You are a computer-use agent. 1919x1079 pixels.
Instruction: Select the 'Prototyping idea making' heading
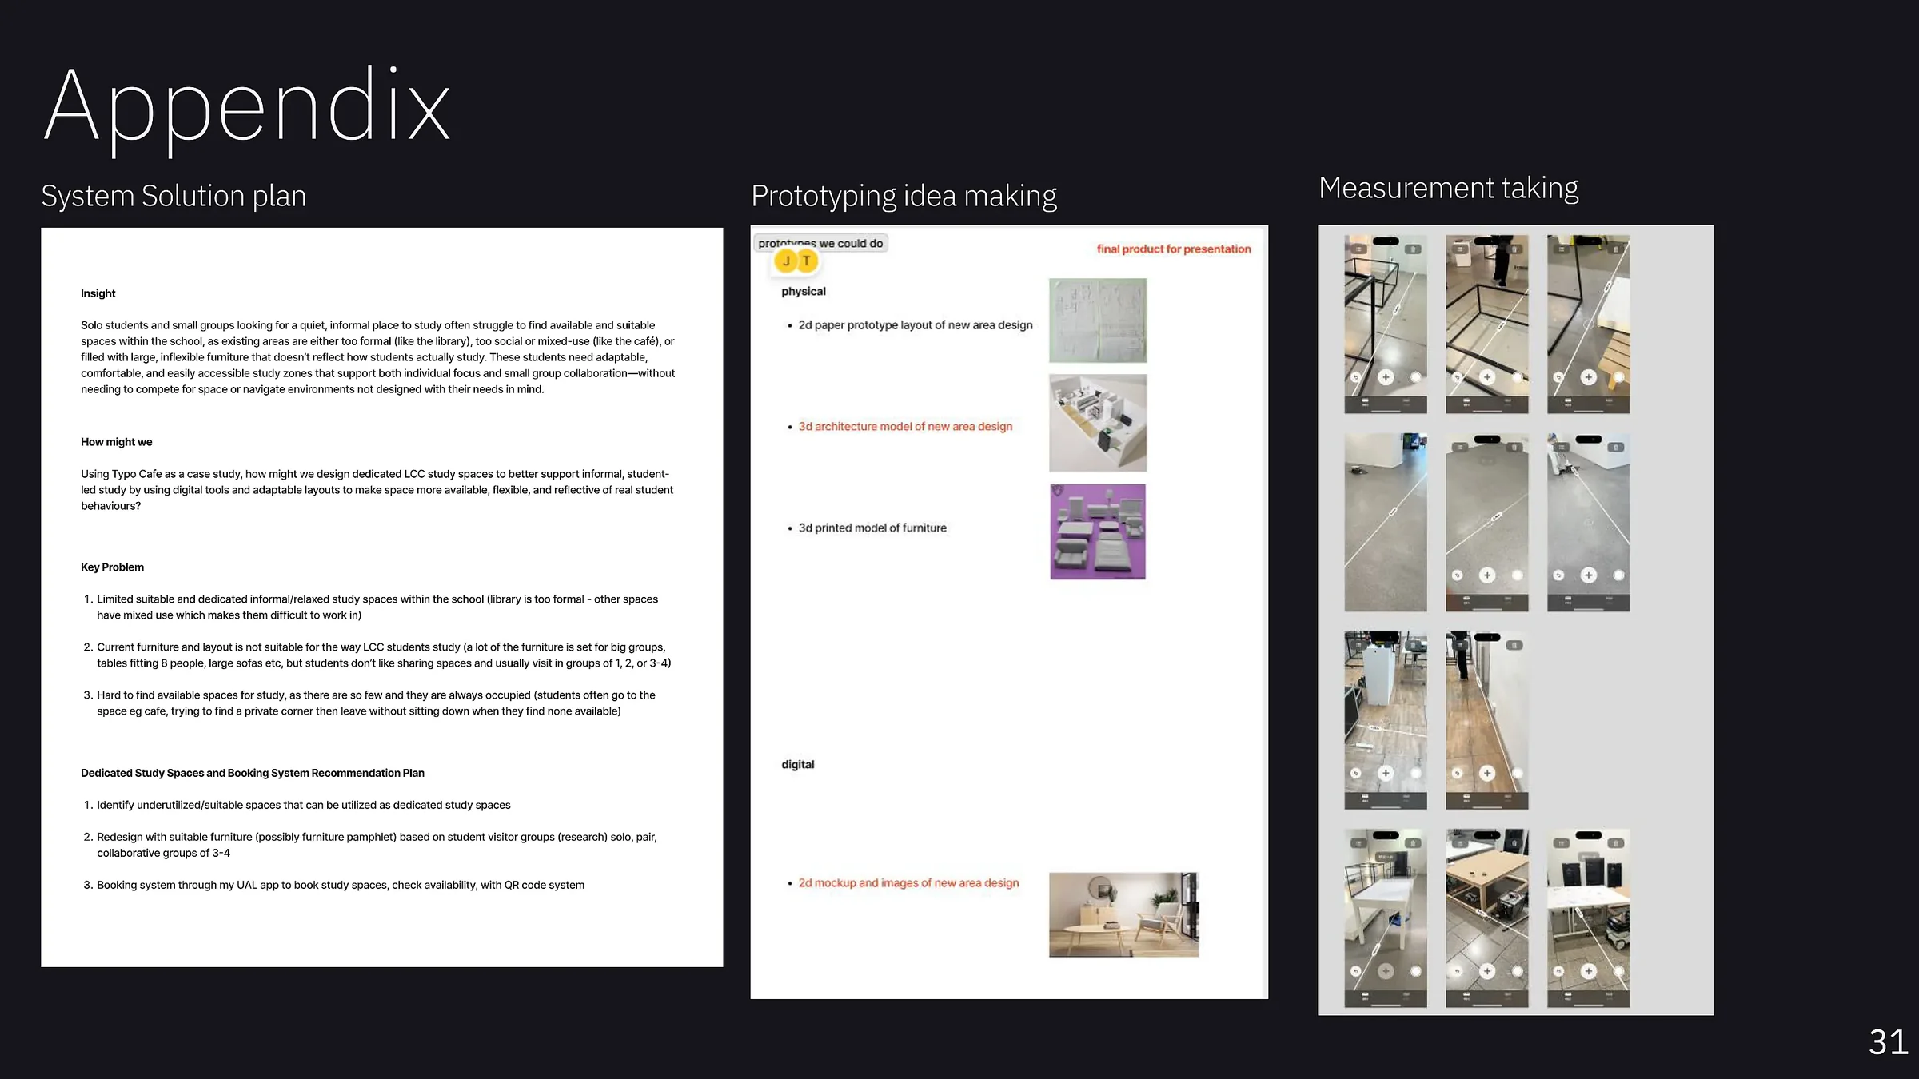pos(904,196)
